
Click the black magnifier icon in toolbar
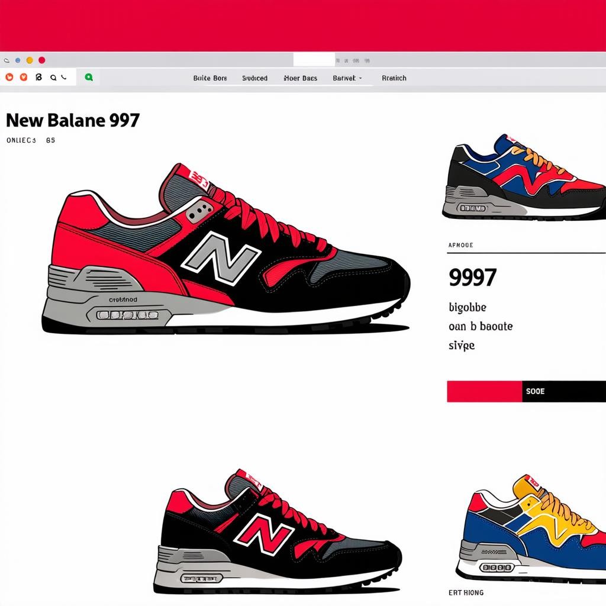(x=53, y=77)
